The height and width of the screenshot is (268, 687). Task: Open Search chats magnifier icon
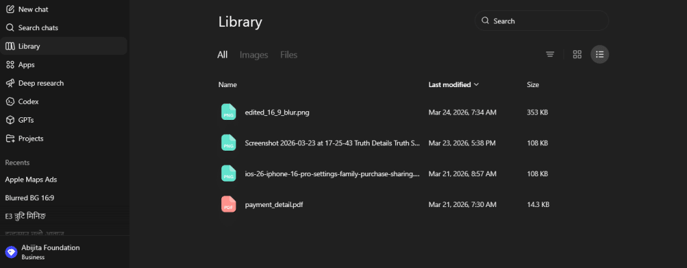tap(10, 27)
